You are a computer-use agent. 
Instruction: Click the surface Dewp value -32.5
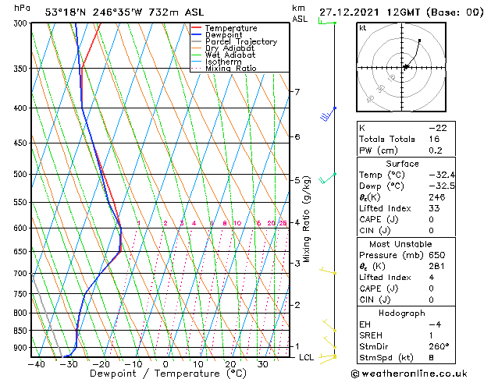pyautogui.click(x=442, y=186)
